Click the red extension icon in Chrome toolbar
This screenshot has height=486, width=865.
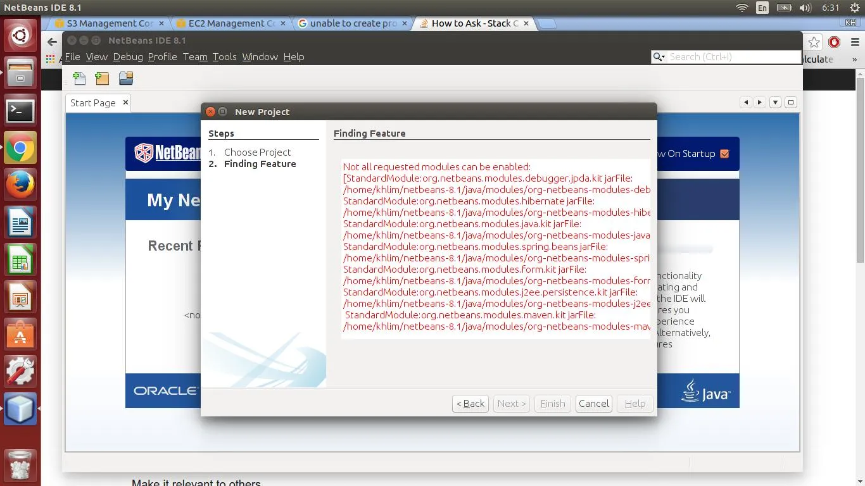pyautogui.click(x=835, y=42)
